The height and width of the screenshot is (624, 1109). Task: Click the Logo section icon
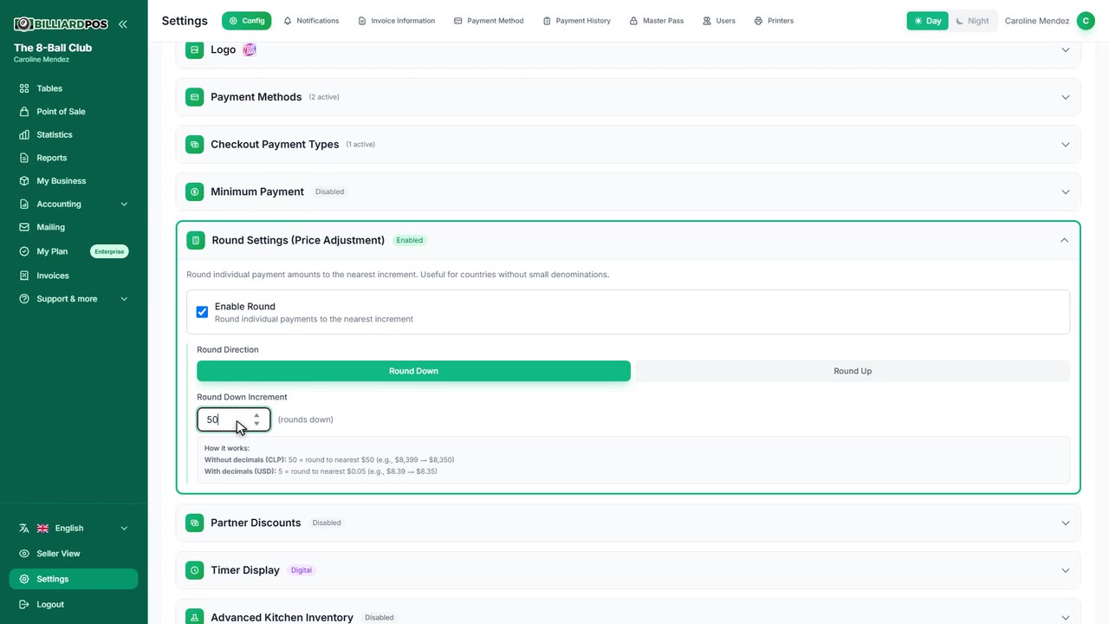[x=195, y=50]
